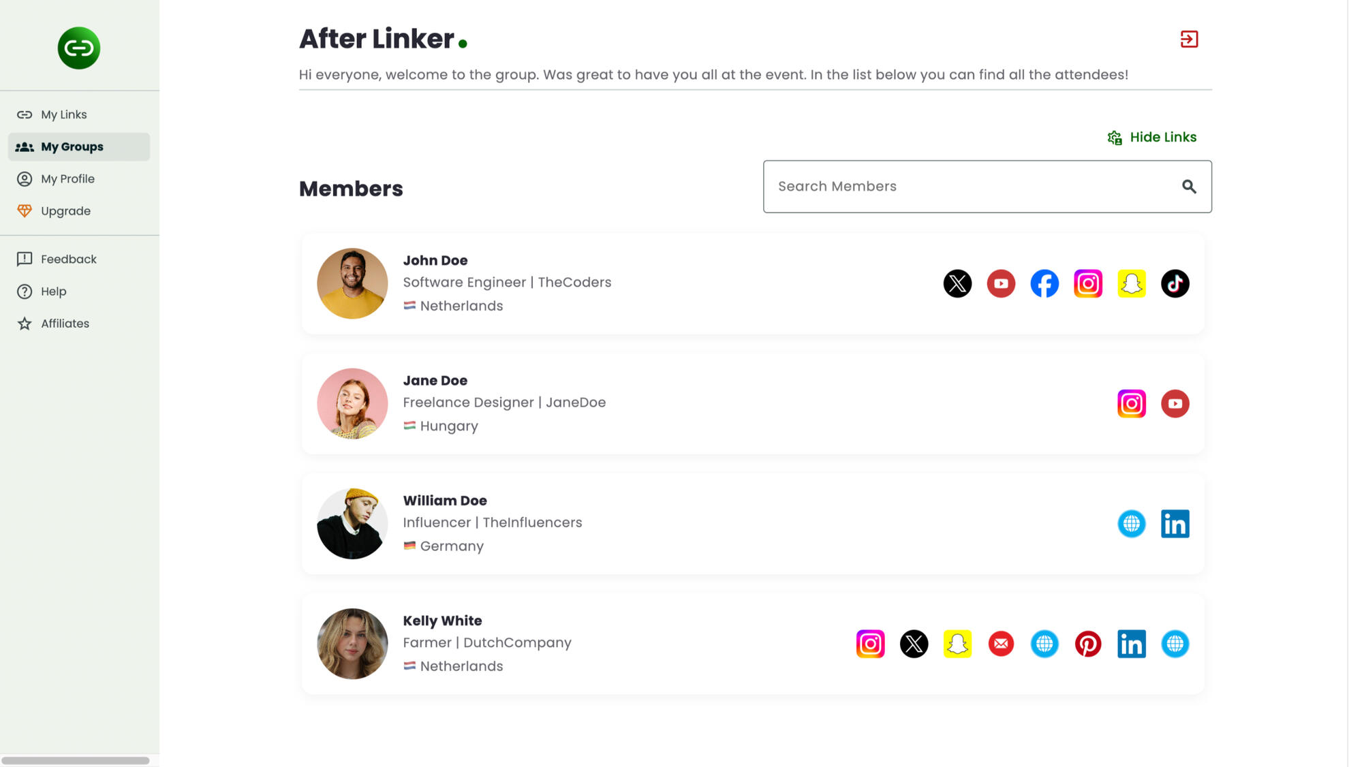This screenshot has width=1349, height=767.
Task: Open Kelly White's Pinterest icon
Action: tap(1087, 644)
